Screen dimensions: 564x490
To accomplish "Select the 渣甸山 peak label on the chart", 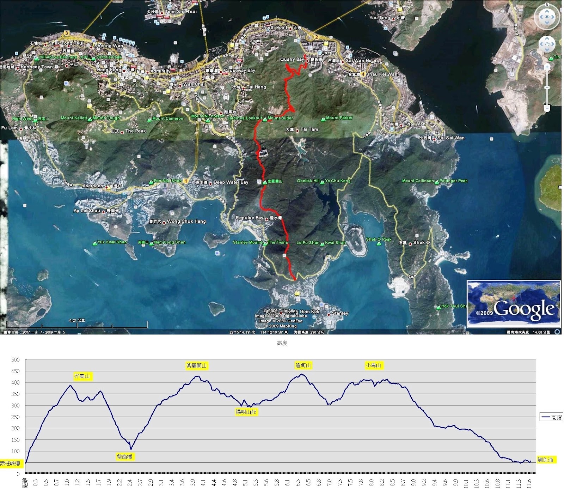I will pos(303,365).
